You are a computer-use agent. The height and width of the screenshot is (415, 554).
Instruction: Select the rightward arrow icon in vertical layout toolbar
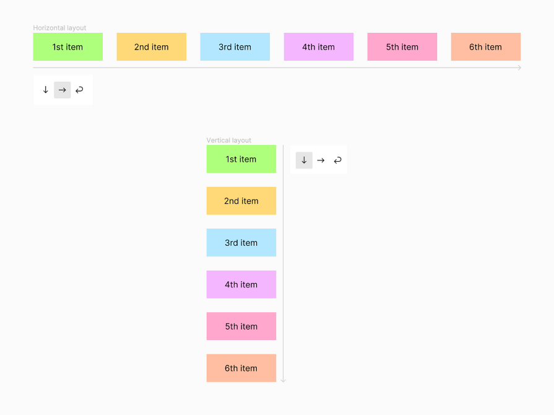[x=321, y=160]
